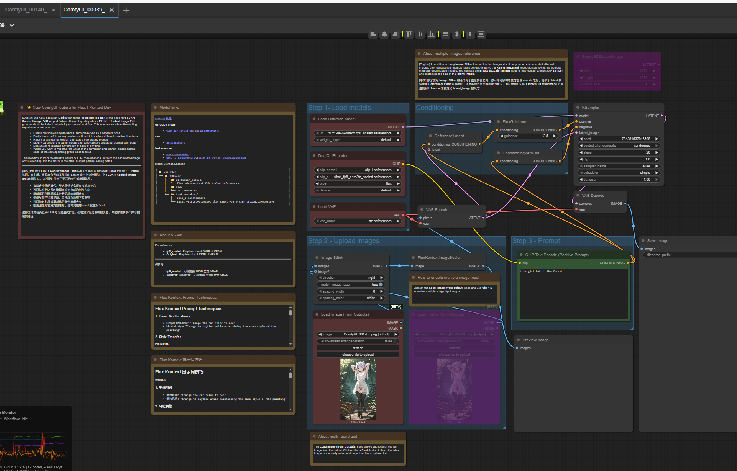Viewport: 737px width, 471px height.
Task: Open the sampler_name dropdown in KSampler
Action: pyautogui.click(x=619, y=166)
